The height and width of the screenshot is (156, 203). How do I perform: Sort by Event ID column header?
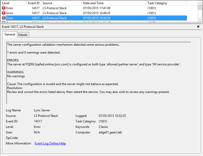click(34, 3)
